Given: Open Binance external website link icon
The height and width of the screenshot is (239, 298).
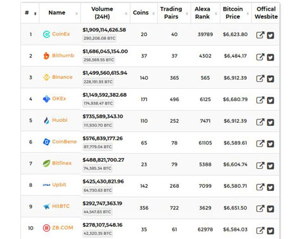Looking at the screenshot, I should tap(260, 78).
